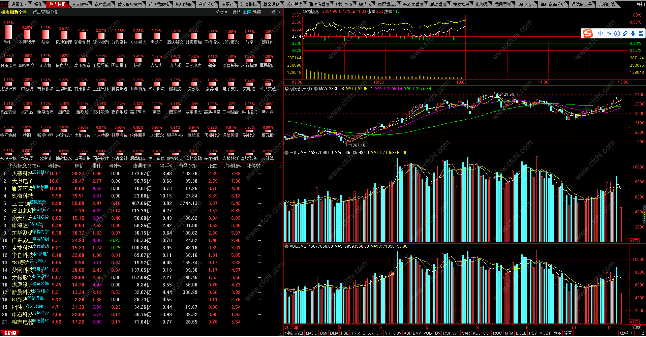Open the 每日盘面分析 tab
Screen dimensions: 646x337
click(x=553, y=4)
